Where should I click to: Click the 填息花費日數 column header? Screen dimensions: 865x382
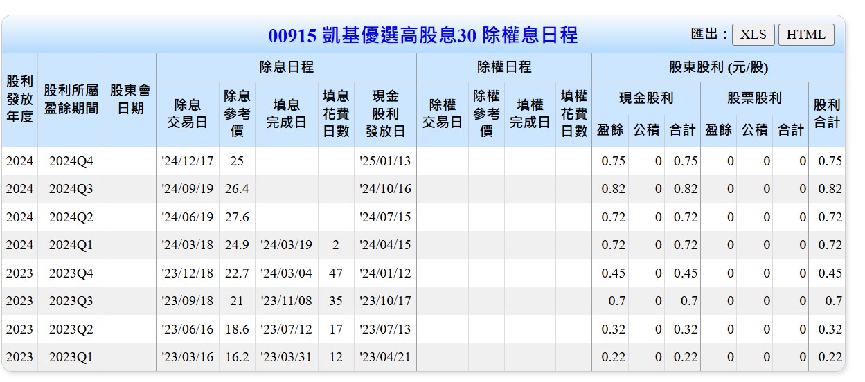point(336,113)
